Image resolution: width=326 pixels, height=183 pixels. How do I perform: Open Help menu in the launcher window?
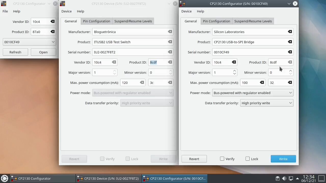click(x=17, y=11)
